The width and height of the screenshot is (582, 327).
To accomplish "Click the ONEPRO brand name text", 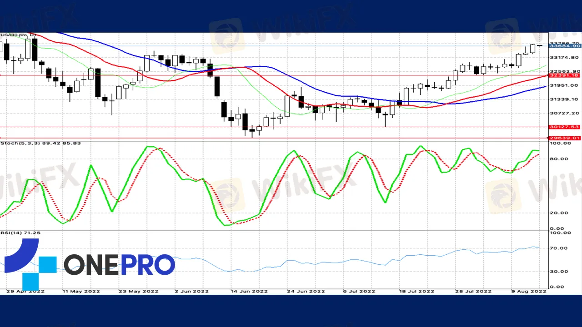I will [120, 265].
